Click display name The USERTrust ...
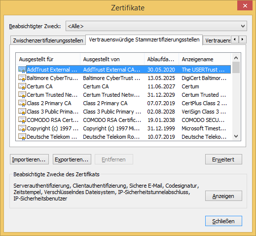The image size is (256, 236). pyautogui.click(x=203, y=70)
